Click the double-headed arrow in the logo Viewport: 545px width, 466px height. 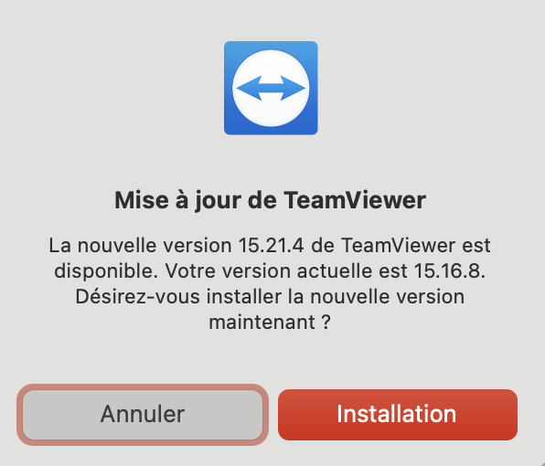point(271,89)
